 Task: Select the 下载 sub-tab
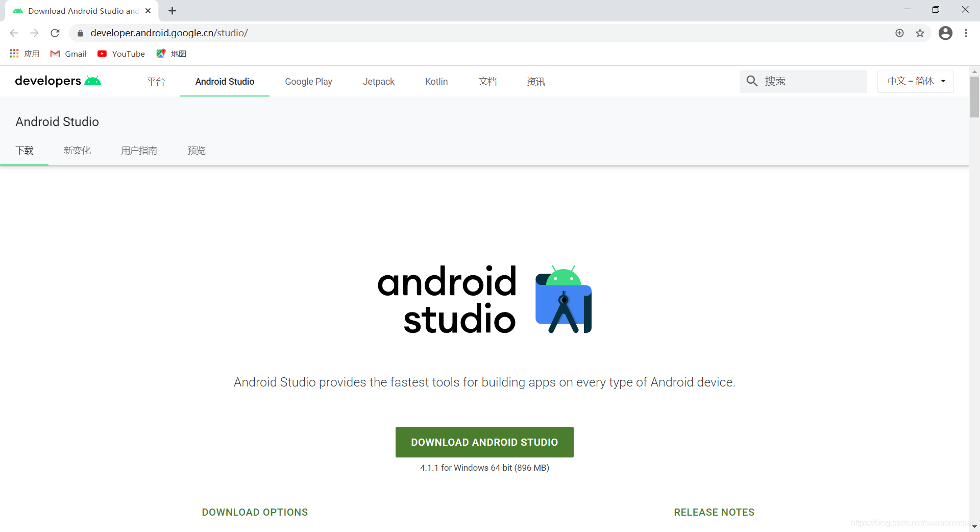pos(24,151)
